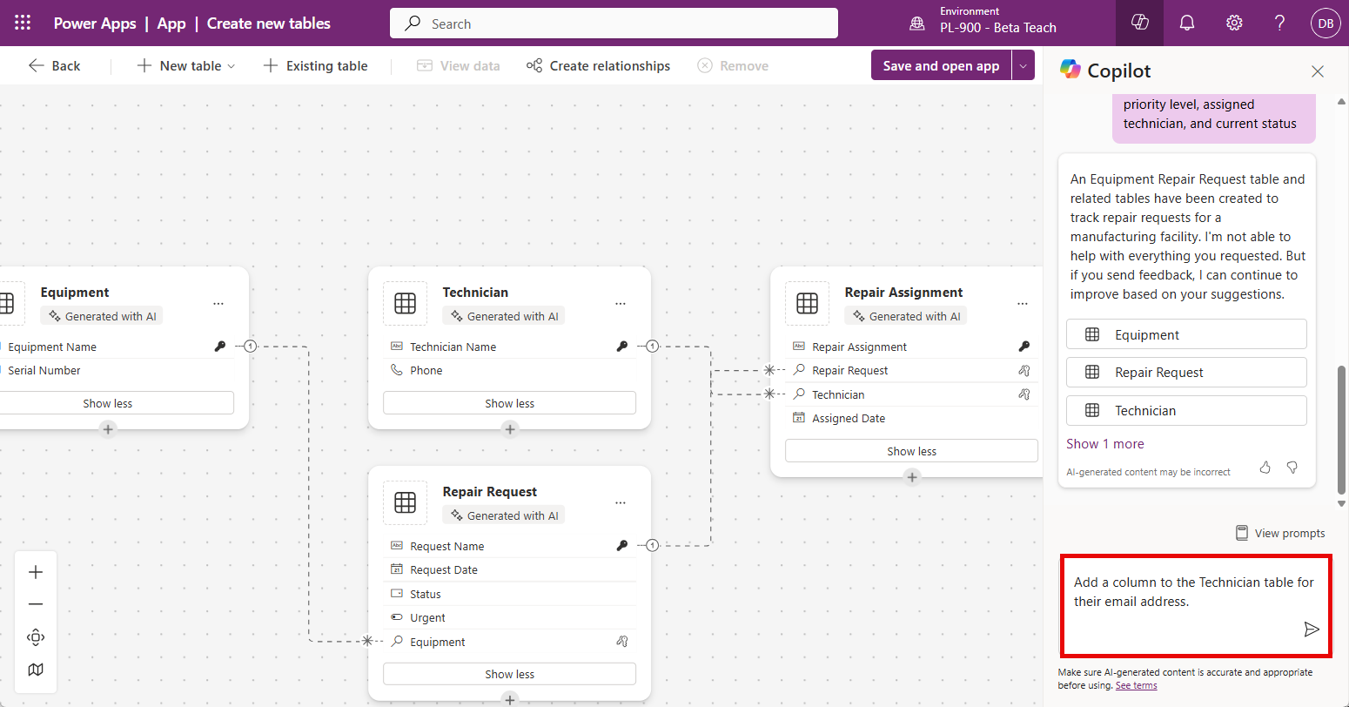The width and height of the screenshot is (1349, 707).
Task: Click into the Search box
Action: pos(614,24)
